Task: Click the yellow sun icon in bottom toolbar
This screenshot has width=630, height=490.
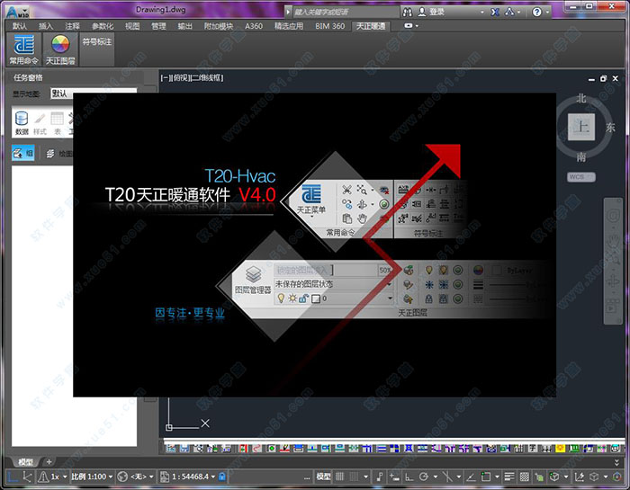Action: pos(559,449)
